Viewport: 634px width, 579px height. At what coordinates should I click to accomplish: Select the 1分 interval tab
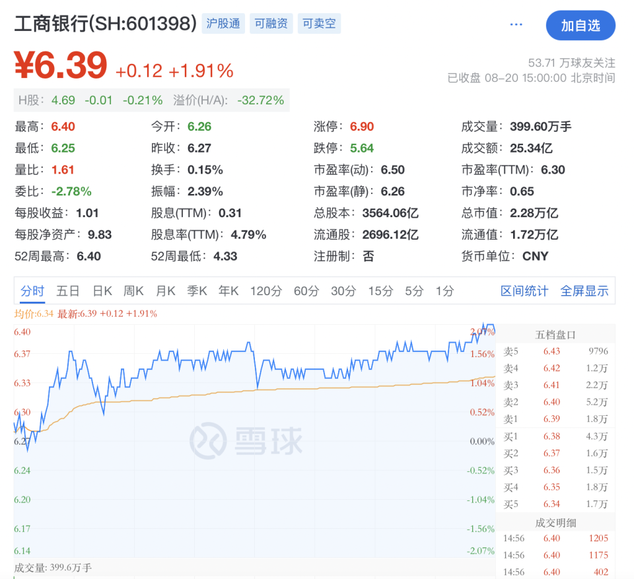[444, 290]
